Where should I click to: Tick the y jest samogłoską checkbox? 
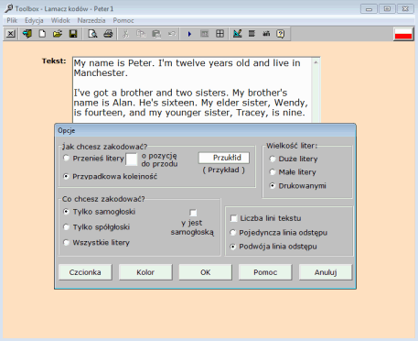[193, 213]
